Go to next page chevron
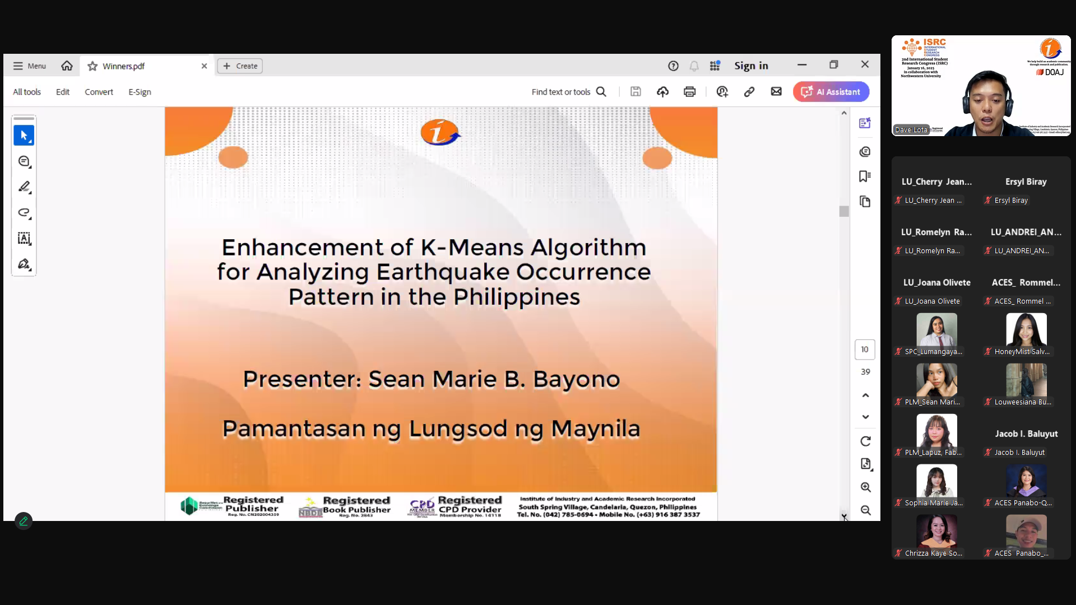 865,417
